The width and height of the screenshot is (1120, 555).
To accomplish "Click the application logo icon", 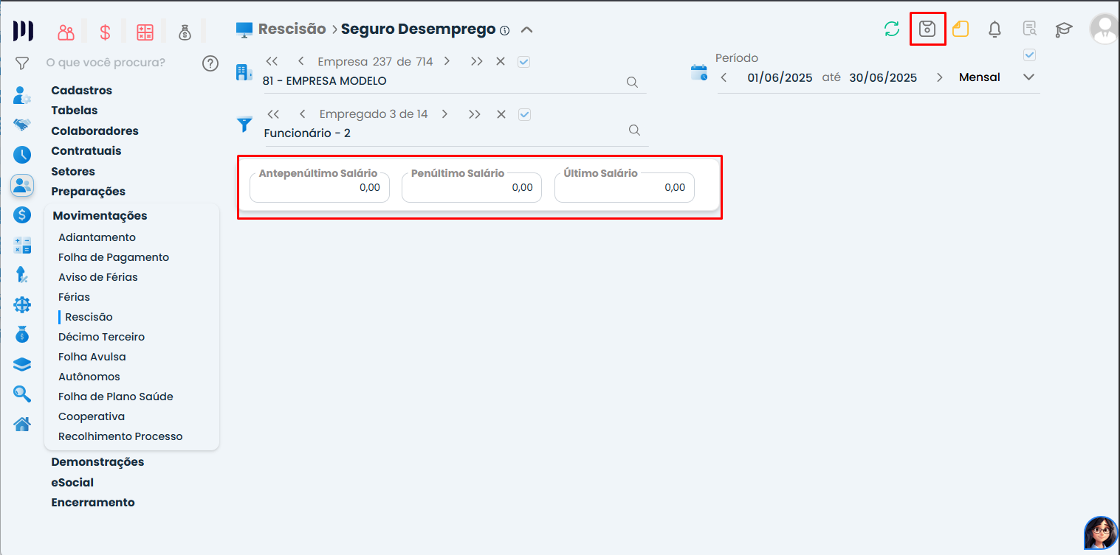I will 23,31.
